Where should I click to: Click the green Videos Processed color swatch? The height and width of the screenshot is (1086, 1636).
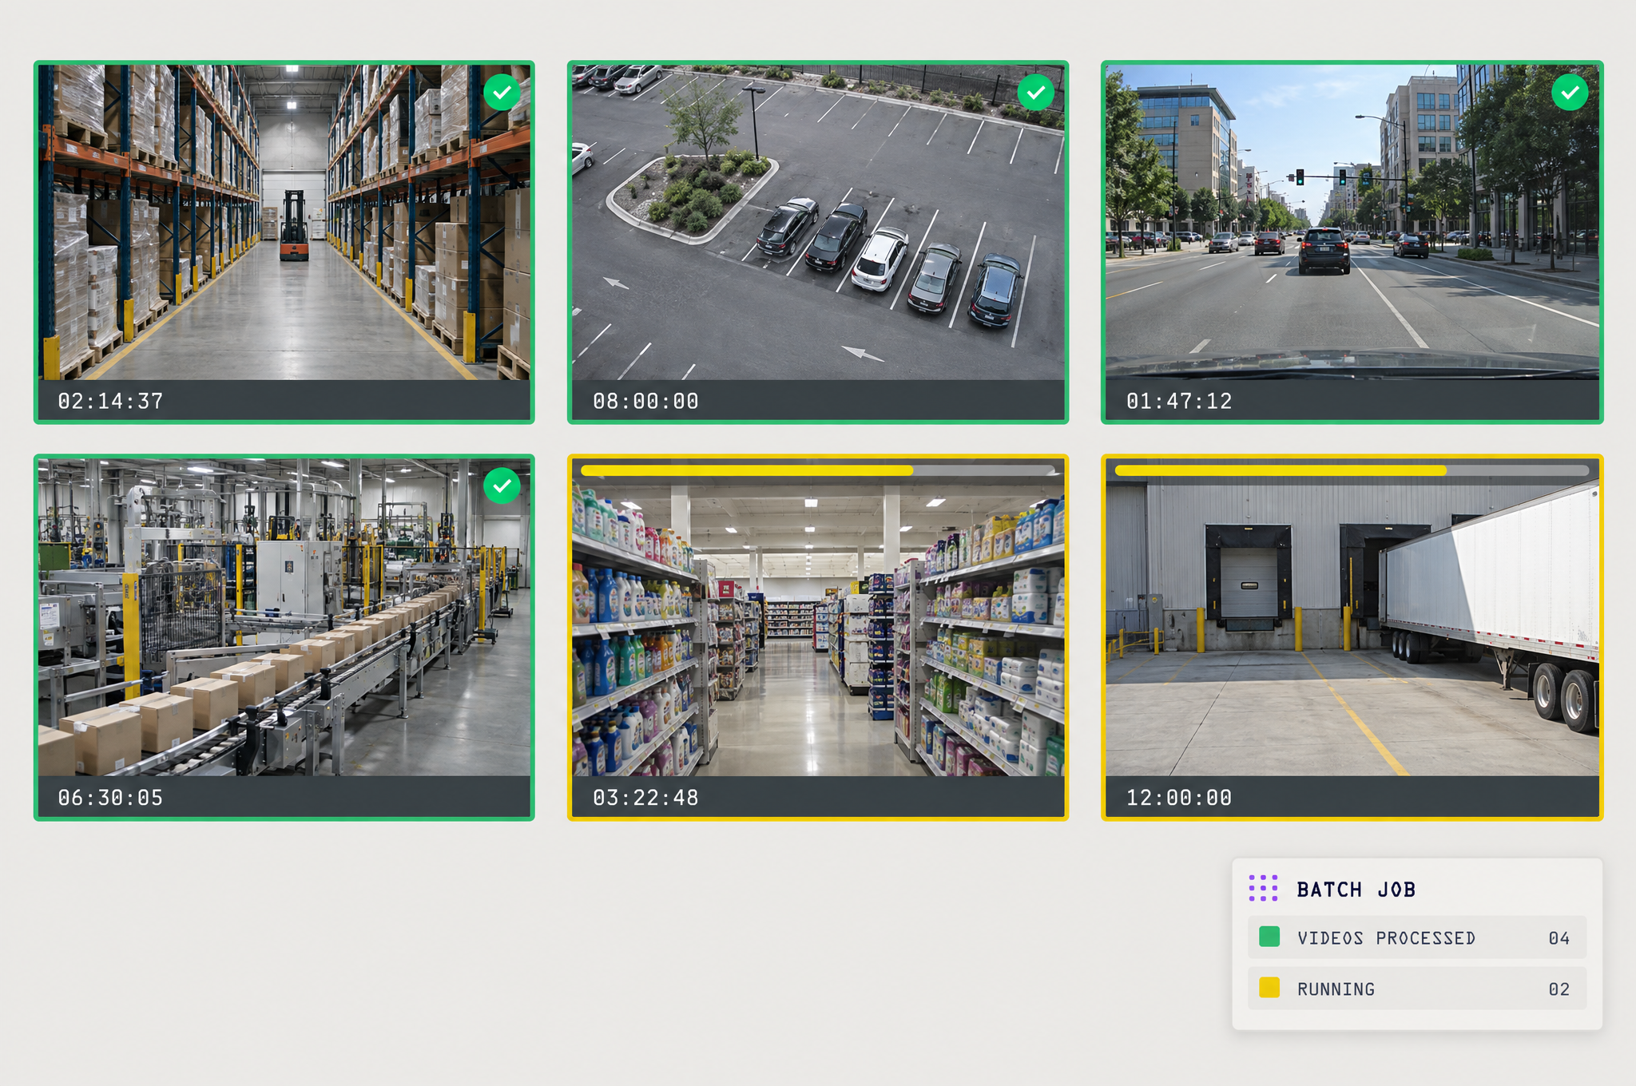point(1269,937)
